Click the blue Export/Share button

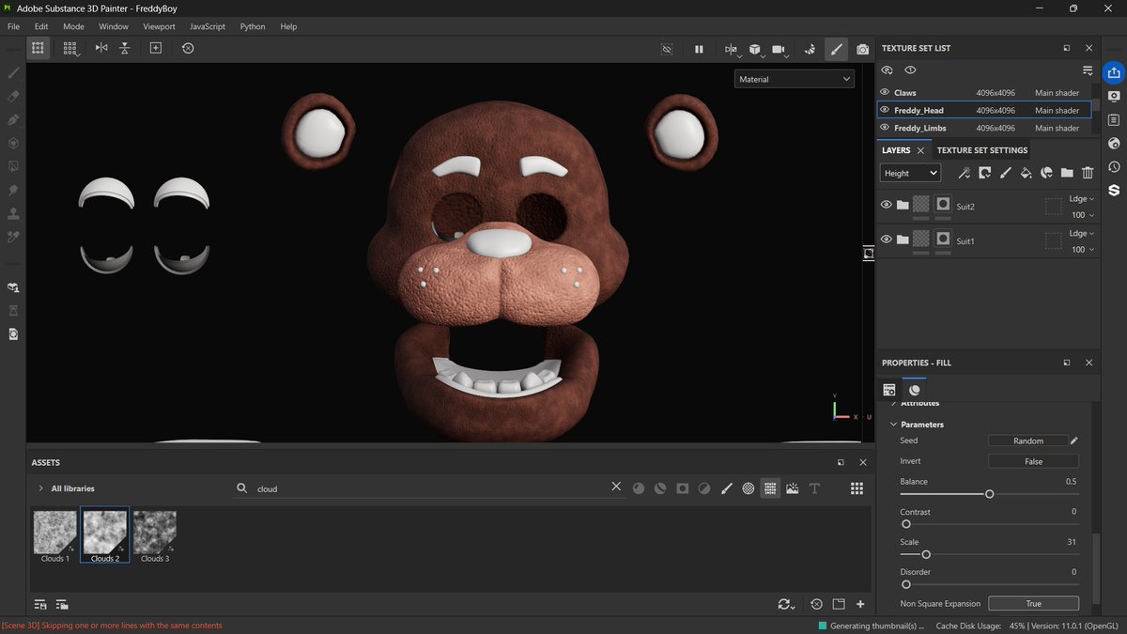(1114, 71)
